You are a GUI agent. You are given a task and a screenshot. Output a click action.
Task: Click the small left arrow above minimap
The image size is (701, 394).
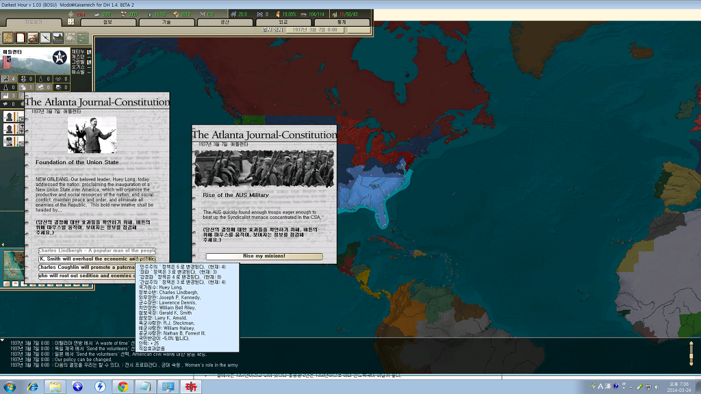[3, 245]
